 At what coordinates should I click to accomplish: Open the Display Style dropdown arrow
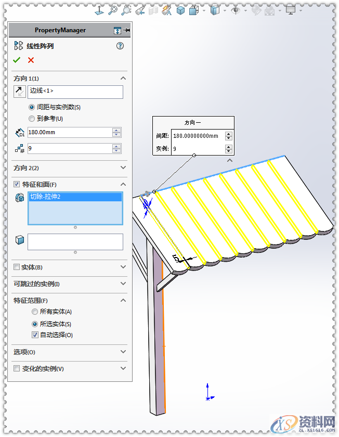click(225, 10)
